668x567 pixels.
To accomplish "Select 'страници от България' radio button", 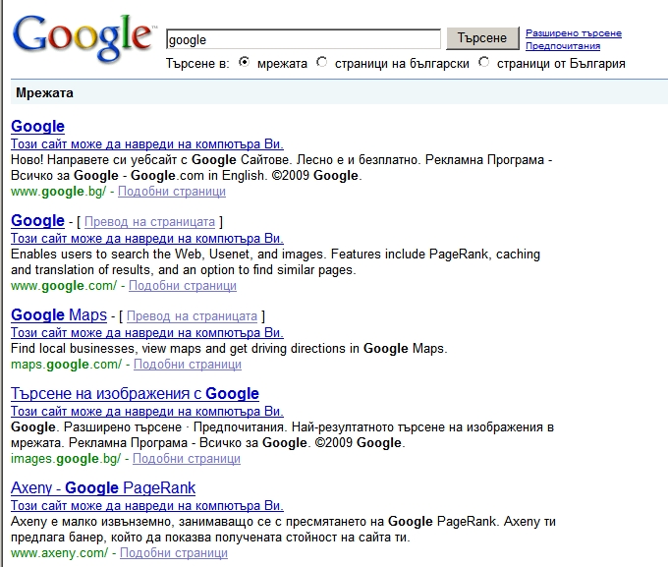I will (x=483, y=63).
